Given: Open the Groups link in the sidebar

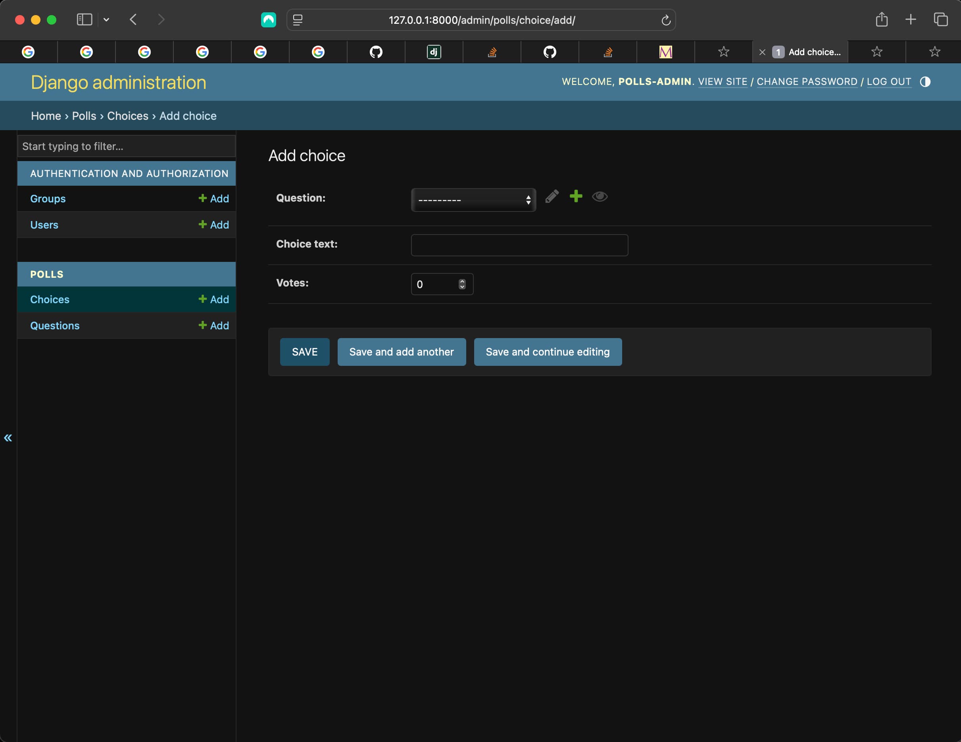Looking at the screenshot, I should (x=48, y=199).
